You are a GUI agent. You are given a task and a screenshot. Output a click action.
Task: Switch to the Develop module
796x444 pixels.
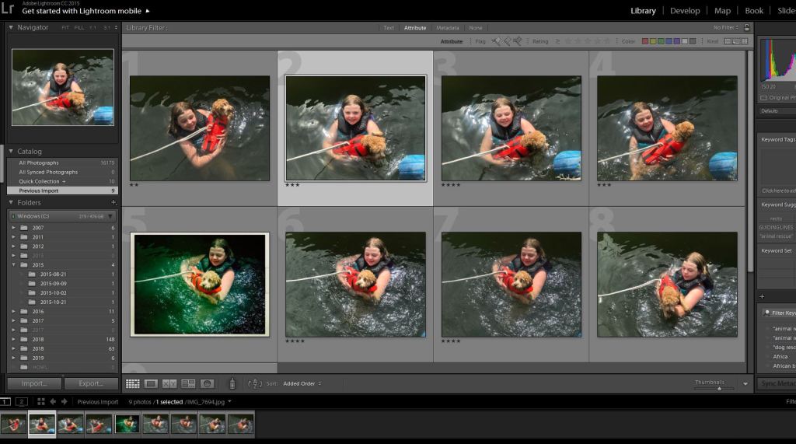point(685,11)
